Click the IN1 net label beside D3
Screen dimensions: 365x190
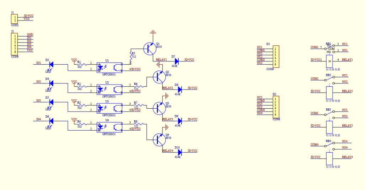pos(39,63)
